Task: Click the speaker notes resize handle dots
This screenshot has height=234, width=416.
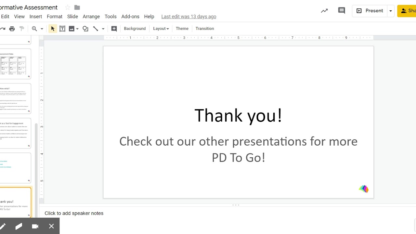Action: pyautogui.click(x=236, y=205)
